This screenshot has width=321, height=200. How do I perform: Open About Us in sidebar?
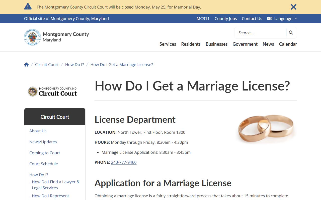click(38, 131)
